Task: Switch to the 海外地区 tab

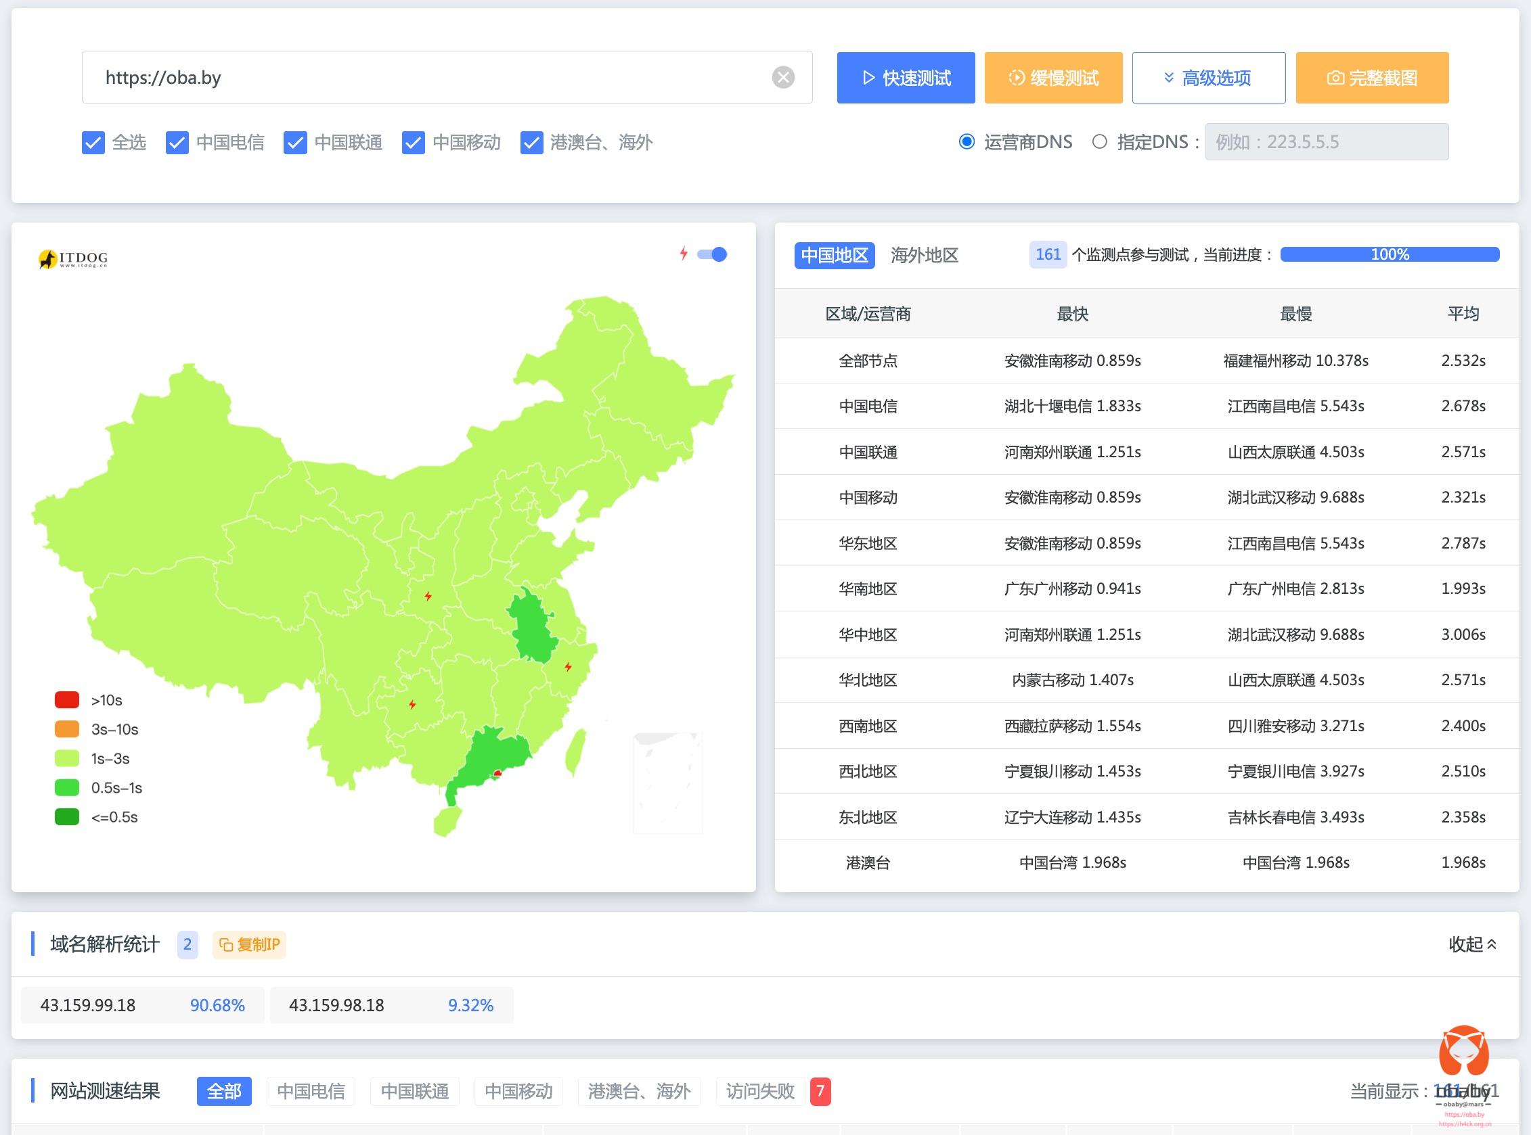Action: (924, 256)
